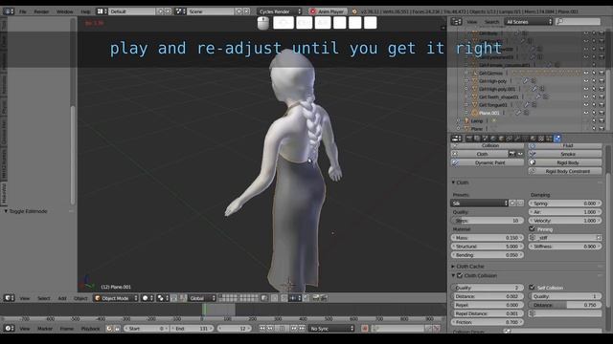This screenshot has width=613, height=344.
Task: Open the No Sync playback dropdown
Action: tap(331, 329)
